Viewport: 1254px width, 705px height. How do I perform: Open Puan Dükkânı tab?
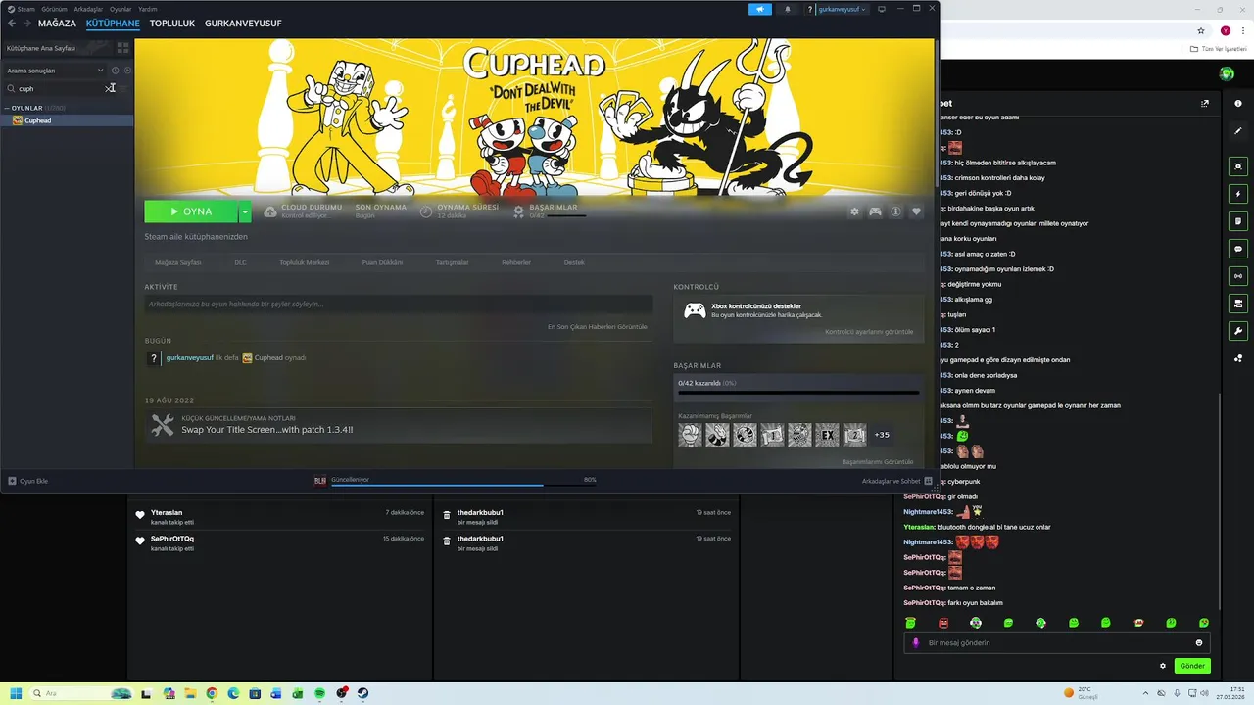[x=382, y=262]
